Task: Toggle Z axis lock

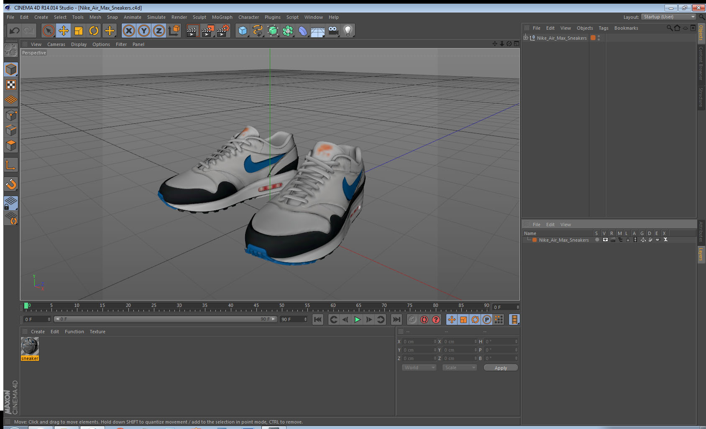Action: tap(159, 31)
